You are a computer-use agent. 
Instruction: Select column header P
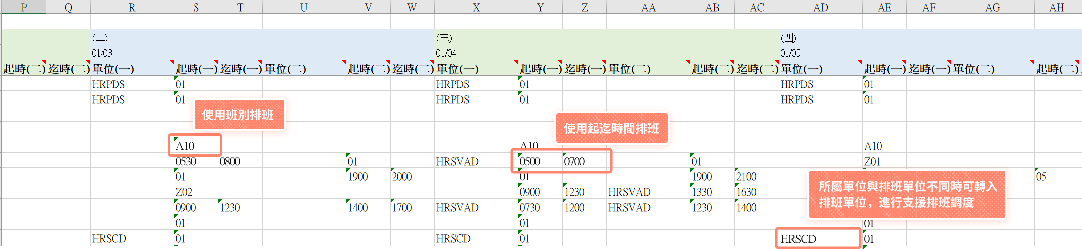point(24,7)
